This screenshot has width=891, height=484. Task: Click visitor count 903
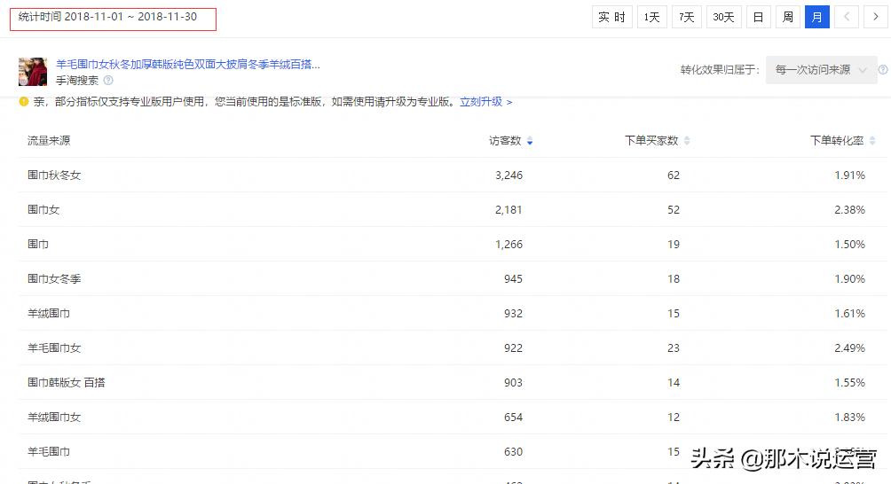coord(513,383)
